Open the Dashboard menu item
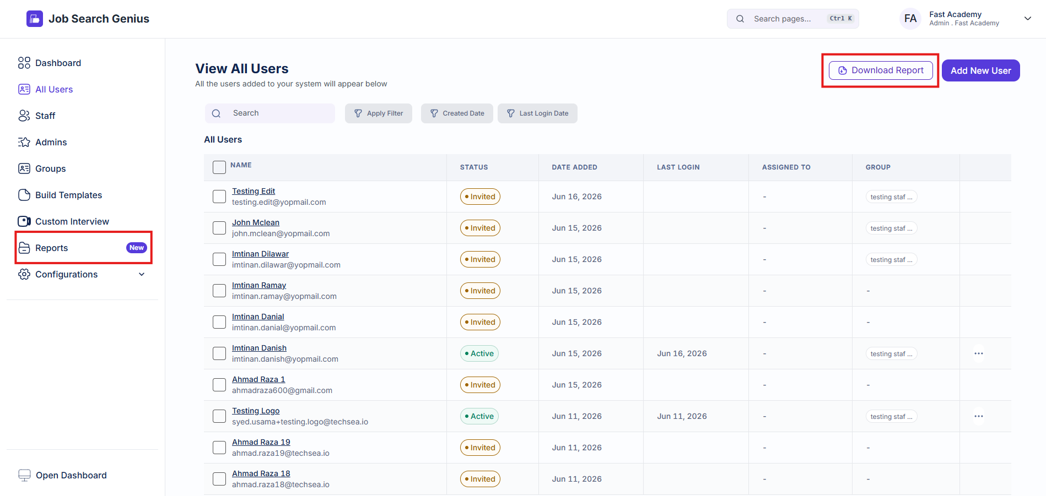The height and width of the screenshot is (496, 1046). pyautogui.click(x=58, y=63)
